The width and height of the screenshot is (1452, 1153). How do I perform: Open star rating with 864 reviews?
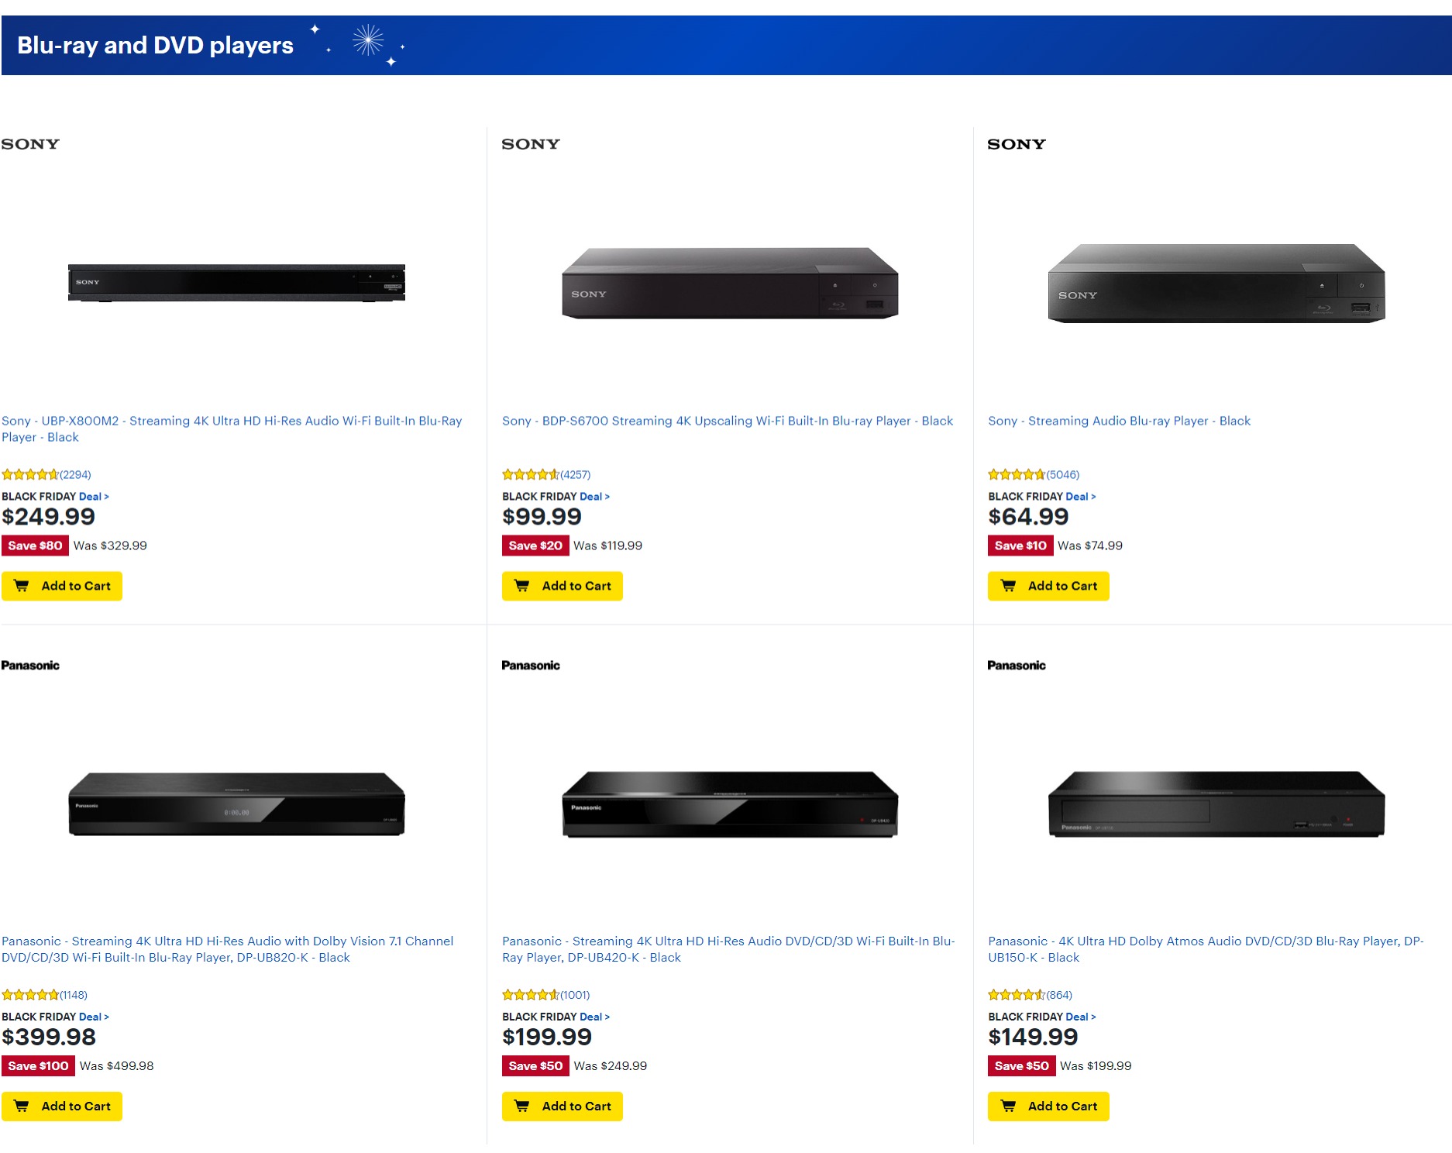pyautogui.click(x=1031, y=995)
